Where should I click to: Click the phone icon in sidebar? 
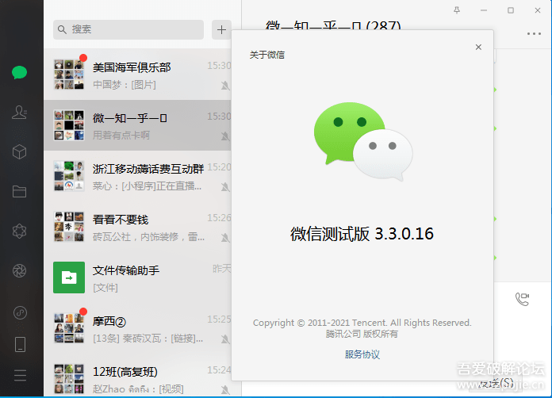(20, 344)
